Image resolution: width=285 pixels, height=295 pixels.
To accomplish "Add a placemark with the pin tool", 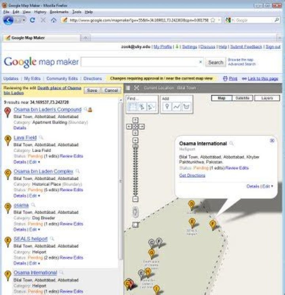I will 167,107.
